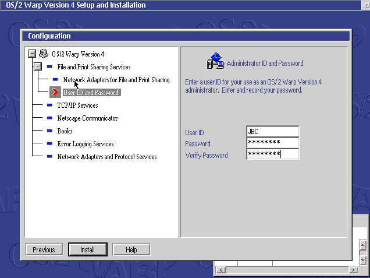370x278 pixels.
Task: Click the Verify Password field
Action: click(x=272, y=154)
